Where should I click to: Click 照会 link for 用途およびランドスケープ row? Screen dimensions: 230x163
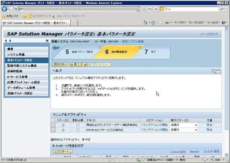[x=210, y=125]
